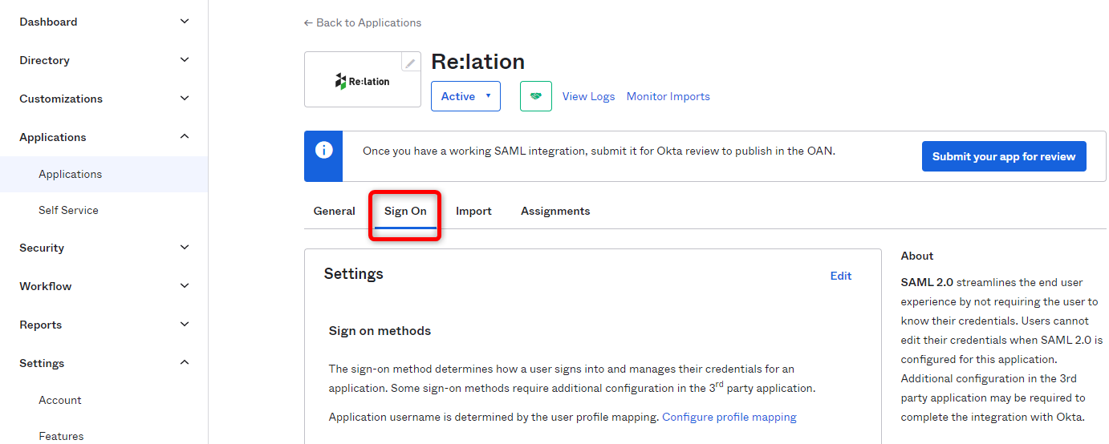The width and height of the screenshot is (1109, 444).
Task: Click the pencil icon on the app logo
Action: point(410,63)
